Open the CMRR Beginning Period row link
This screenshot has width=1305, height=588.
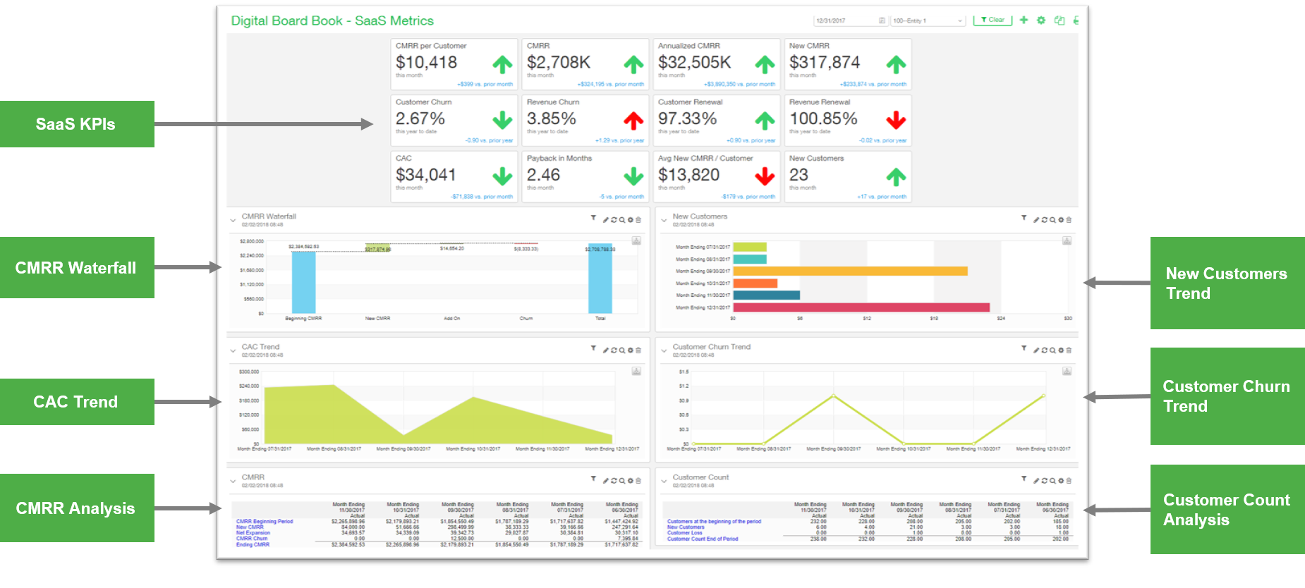tap(264, 522)
